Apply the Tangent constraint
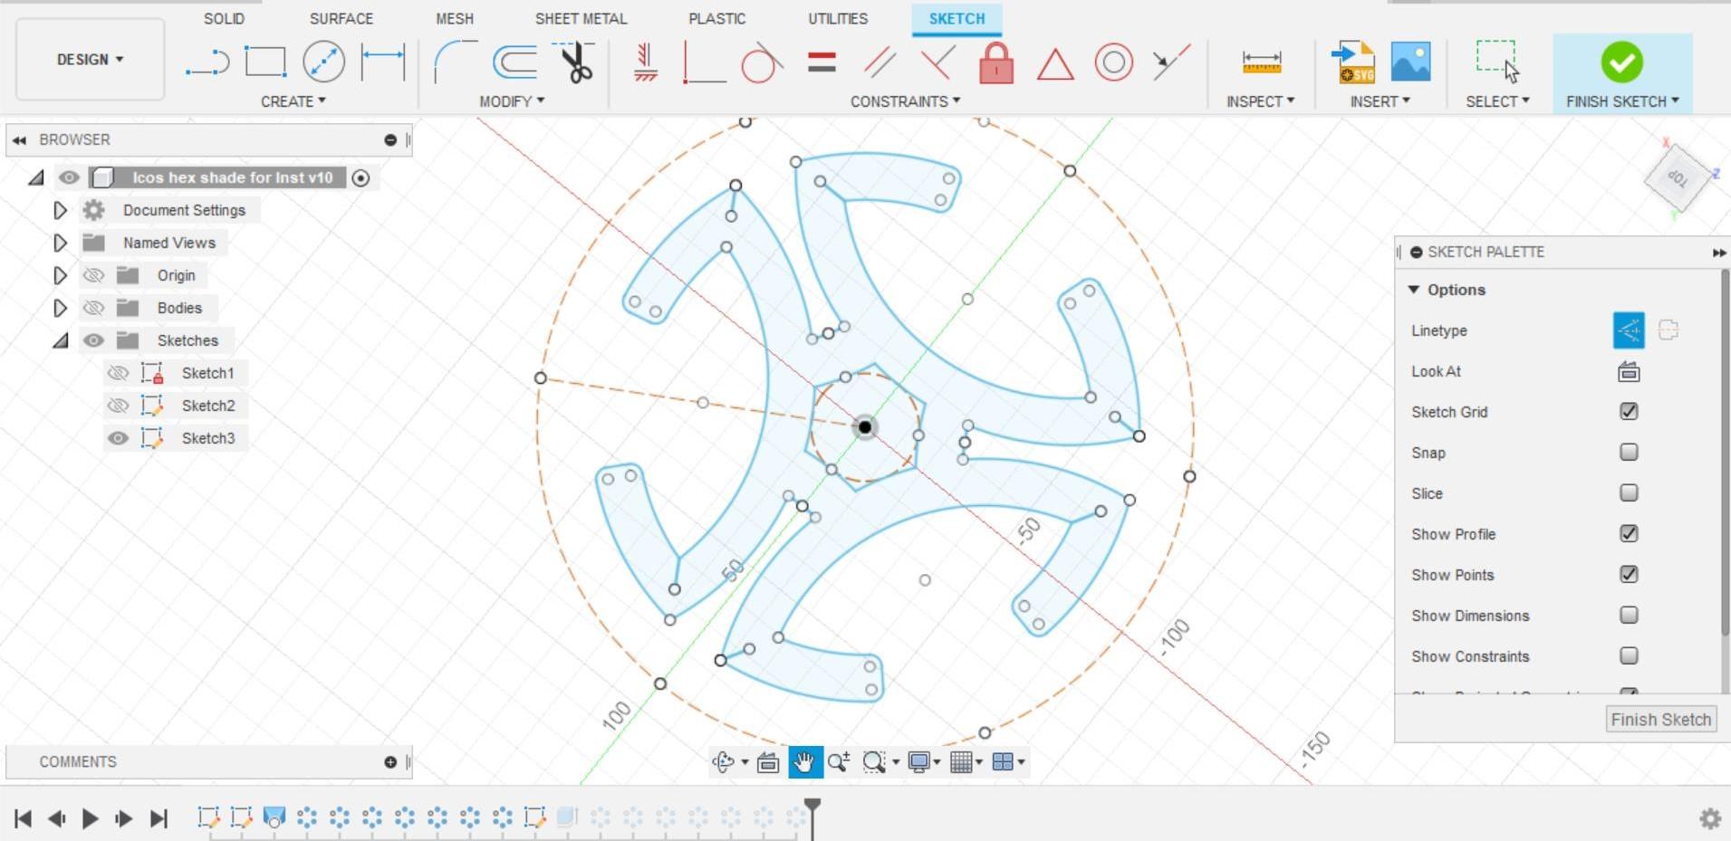1731x841 pixels. coord(761,62)
